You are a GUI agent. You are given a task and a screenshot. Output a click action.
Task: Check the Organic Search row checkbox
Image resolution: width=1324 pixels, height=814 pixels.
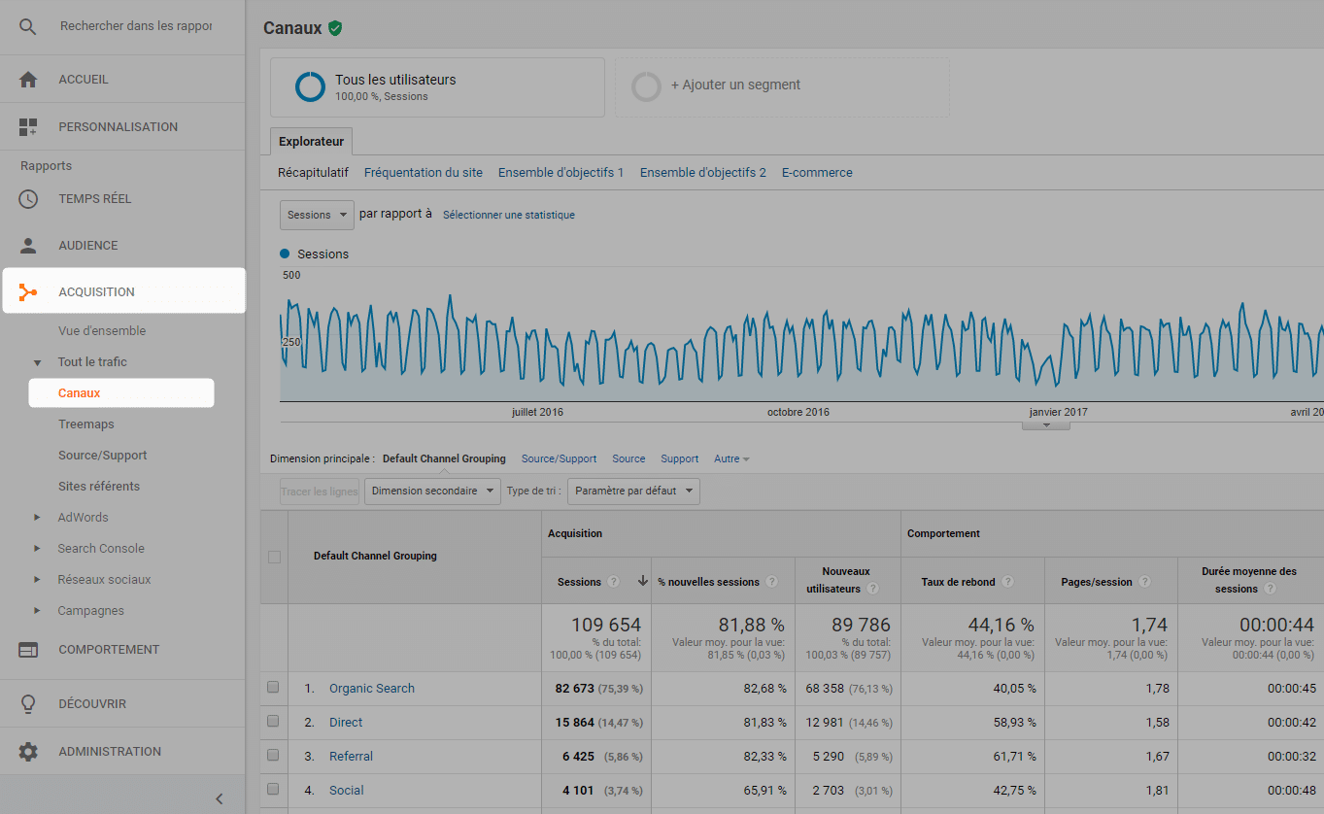click(273, 688)
